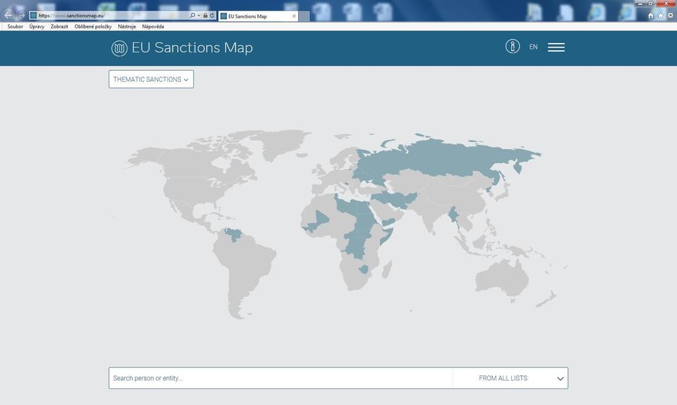Open the Zobrazit menu

[59, 26]
